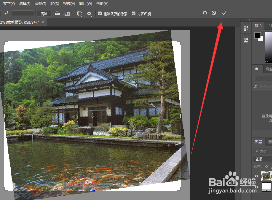Toggle lock transparent pixels icon
Image resolution: width=272 pixels, height=200 pixels.
pyautogui.click(x=266, y=167)
